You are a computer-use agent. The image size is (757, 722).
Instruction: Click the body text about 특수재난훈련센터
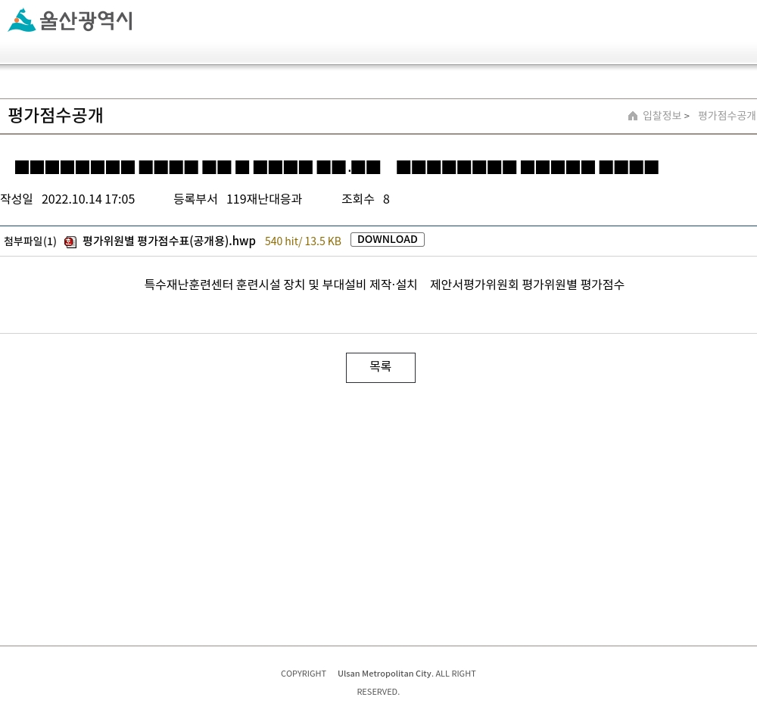385,285
